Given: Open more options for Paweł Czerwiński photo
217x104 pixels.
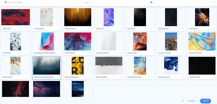Looking at the screenshot, I should click(x=152, y=77).
